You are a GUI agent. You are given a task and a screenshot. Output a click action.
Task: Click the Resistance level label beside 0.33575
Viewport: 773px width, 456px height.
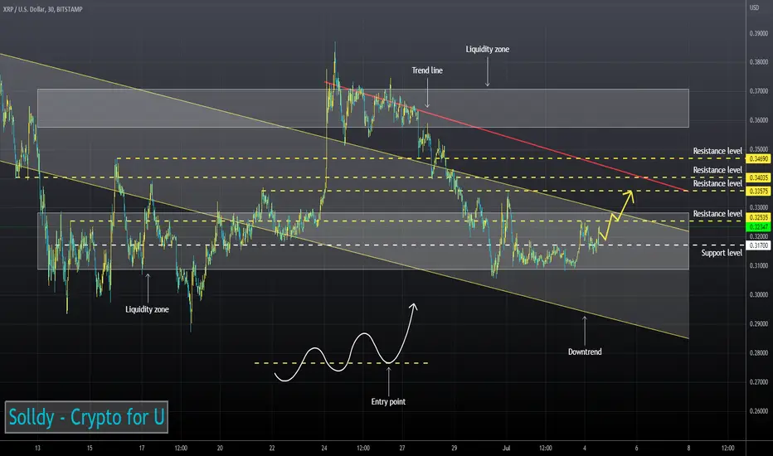click(717, 183)
